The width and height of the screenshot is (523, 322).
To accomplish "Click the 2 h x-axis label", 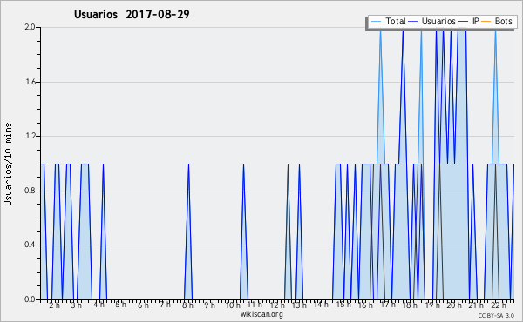I will pyautogui.click(x=54, y=305).
